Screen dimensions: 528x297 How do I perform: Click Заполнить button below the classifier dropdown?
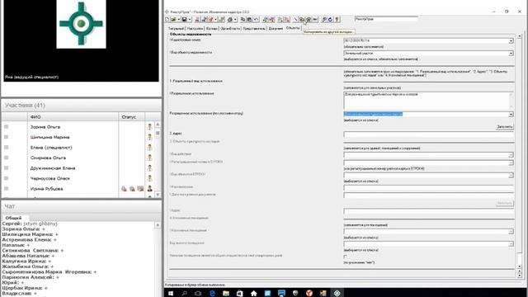click(x=504, y=127)
